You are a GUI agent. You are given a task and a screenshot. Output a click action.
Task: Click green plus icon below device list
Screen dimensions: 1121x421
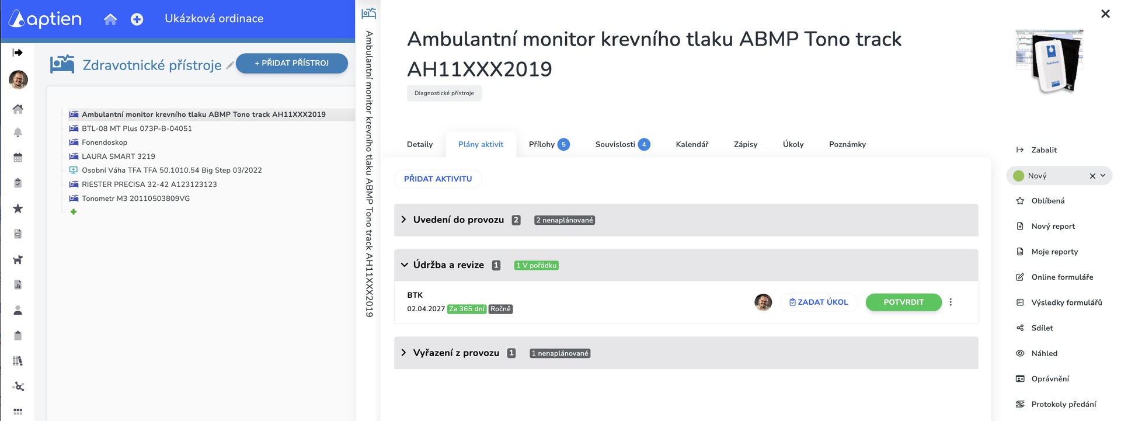(x=74, y=212)
